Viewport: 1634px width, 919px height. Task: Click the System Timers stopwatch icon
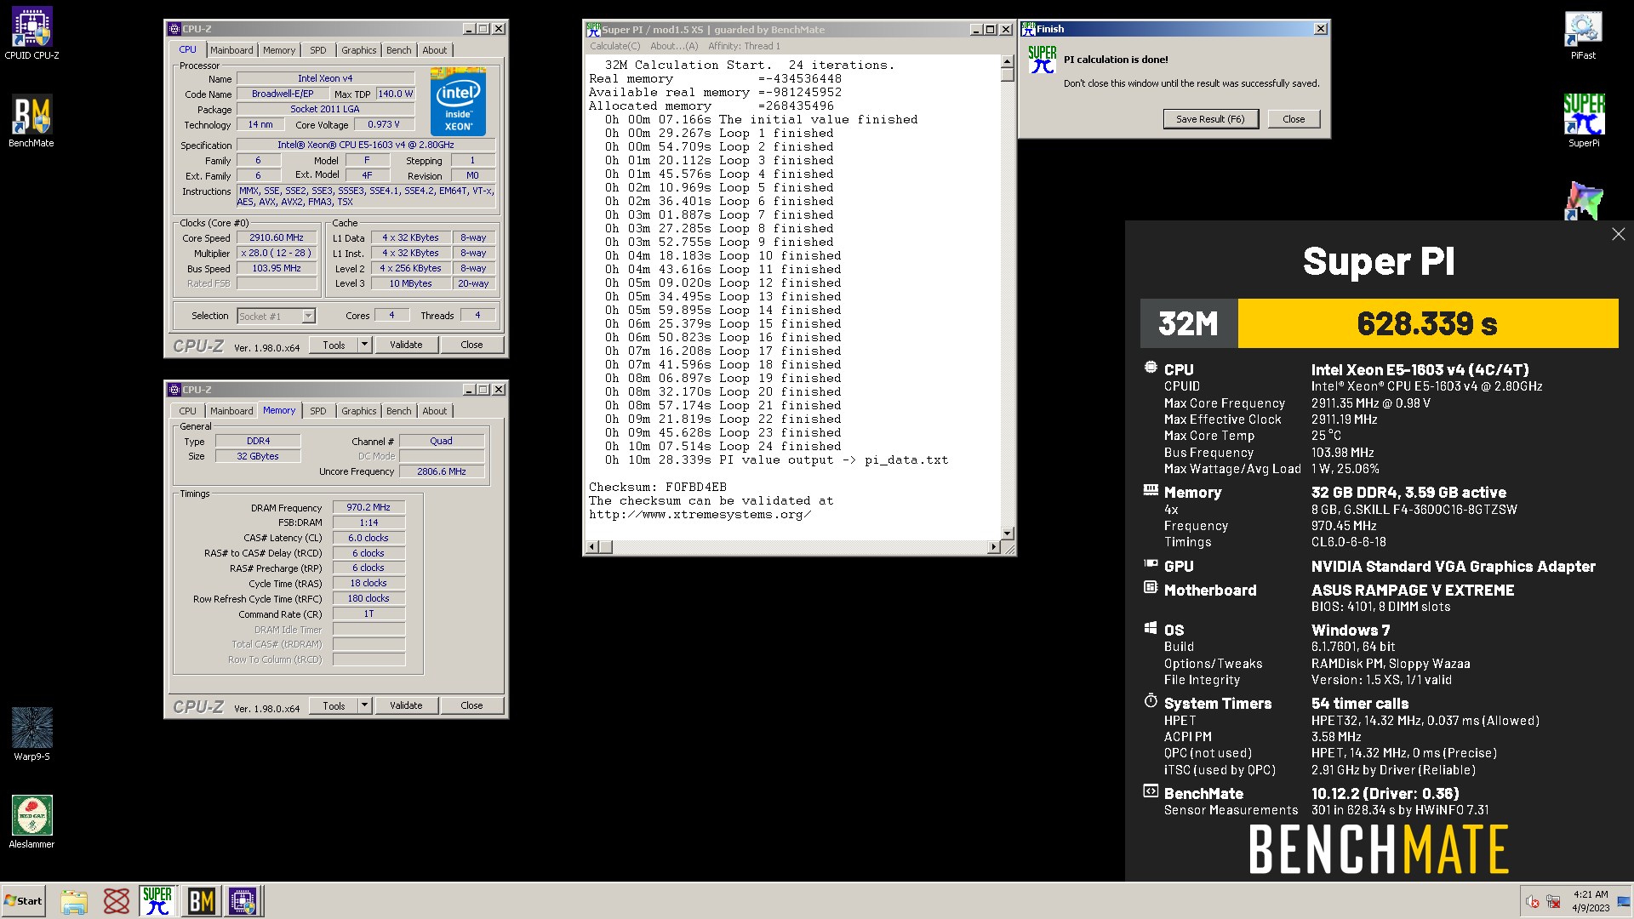[x=1151, y=701]
